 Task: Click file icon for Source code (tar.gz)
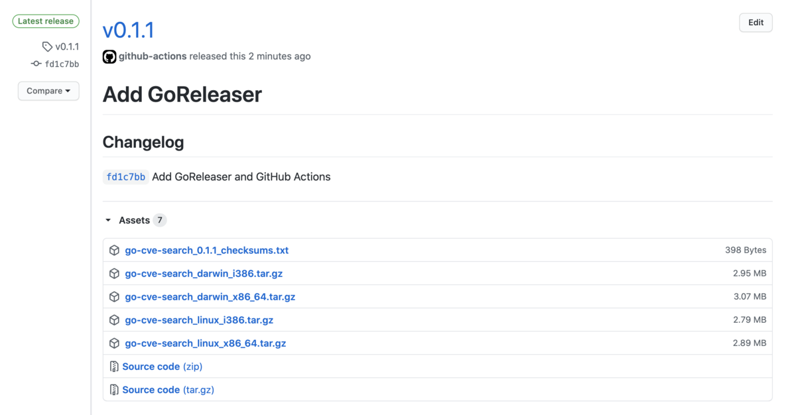[x=114, y=390]
